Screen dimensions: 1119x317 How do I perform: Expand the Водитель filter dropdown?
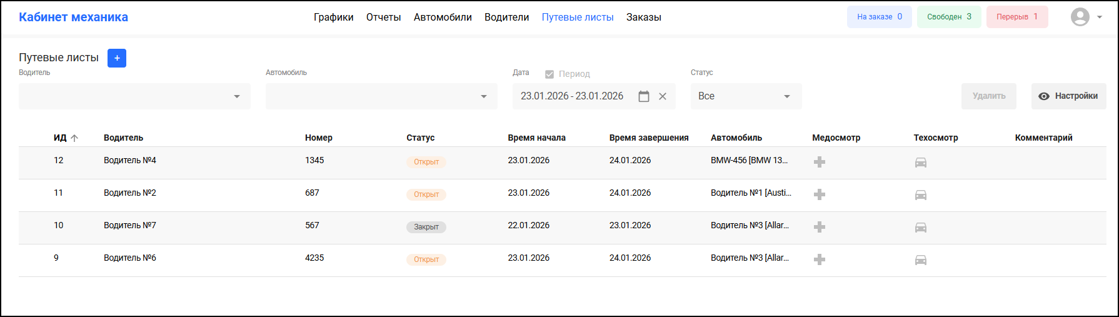pyautogui.click(x=236, y=96)
